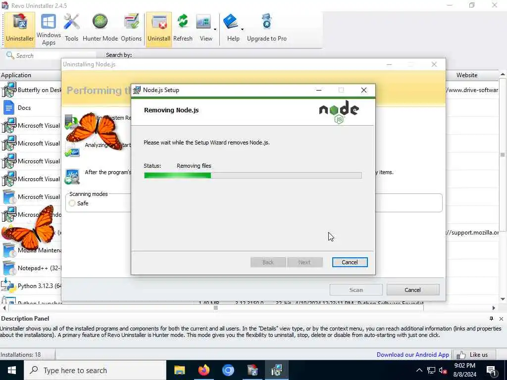Cancel the Uninstalling Node.js window
This screenshot has height=380, width=507.
point(413,290)
